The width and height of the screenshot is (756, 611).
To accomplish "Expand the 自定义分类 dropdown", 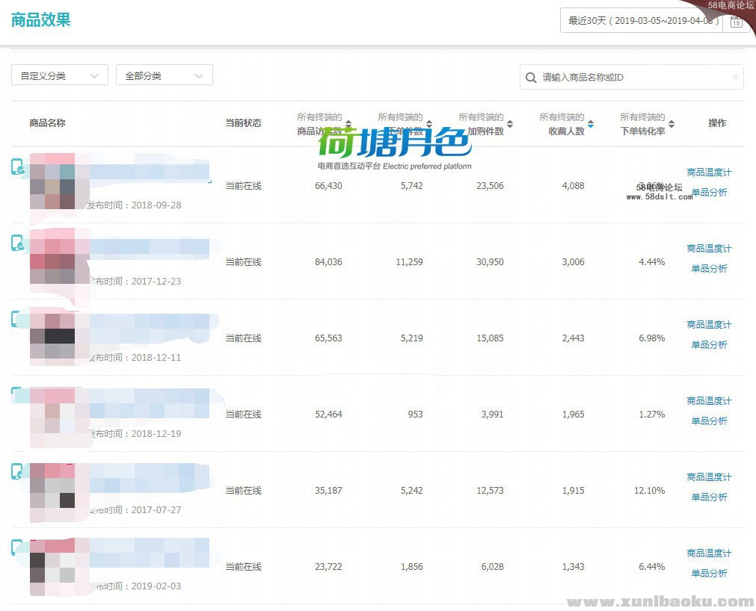I will click(x=60, y=75).
